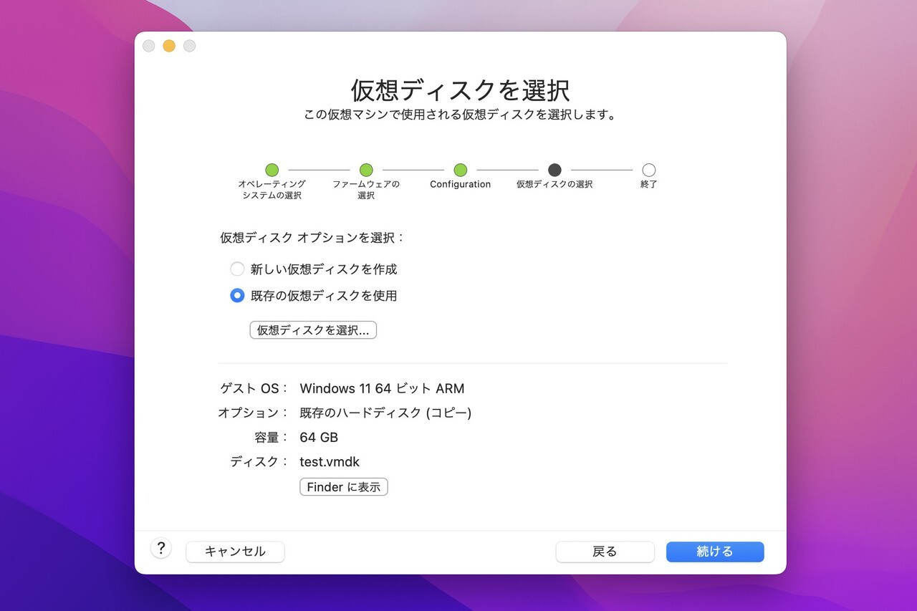Image resolution: width=917 pixels, height=611 pixels.
Task: Go back with the 戻る button
Action: tap(605, 552)
